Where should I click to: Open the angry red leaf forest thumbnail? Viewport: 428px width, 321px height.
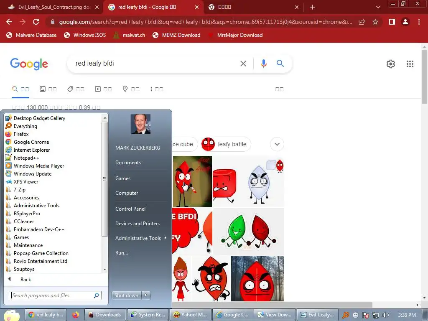257,279
